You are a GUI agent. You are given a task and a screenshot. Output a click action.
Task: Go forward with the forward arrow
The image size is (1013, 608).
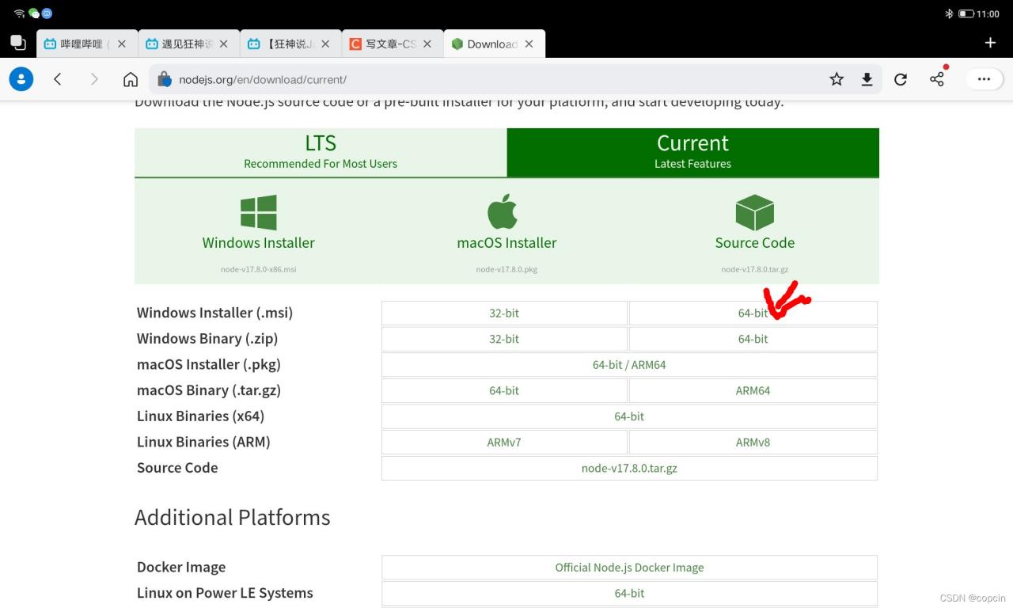pyautogui.click(x=94, y=79)
